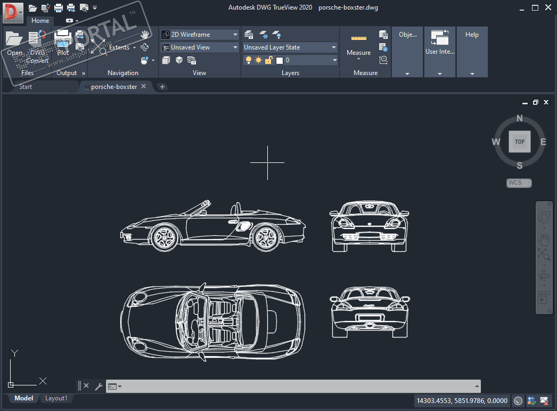Screen dimensions: 557x411
Task: Open the View Manager icon
Action: (x=192, y=60)
